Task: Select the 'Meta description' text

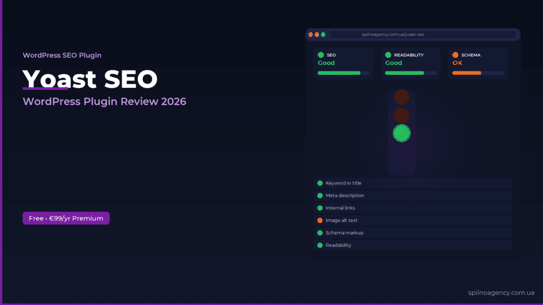Action: [345, 195]
